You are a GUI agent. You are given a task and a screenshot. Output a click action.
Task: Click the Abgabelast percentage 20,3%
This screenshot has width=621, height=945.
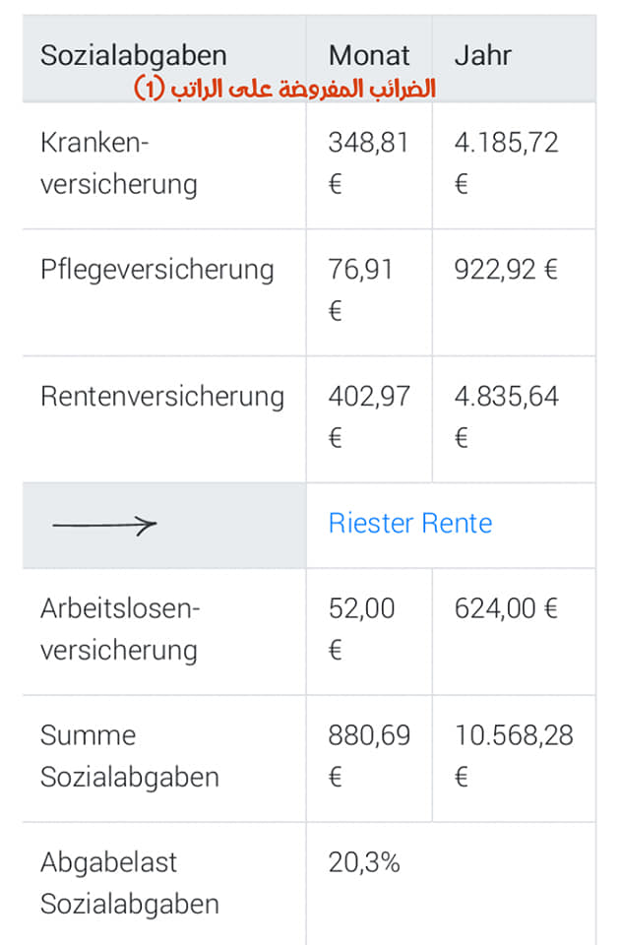pos(364,862)
